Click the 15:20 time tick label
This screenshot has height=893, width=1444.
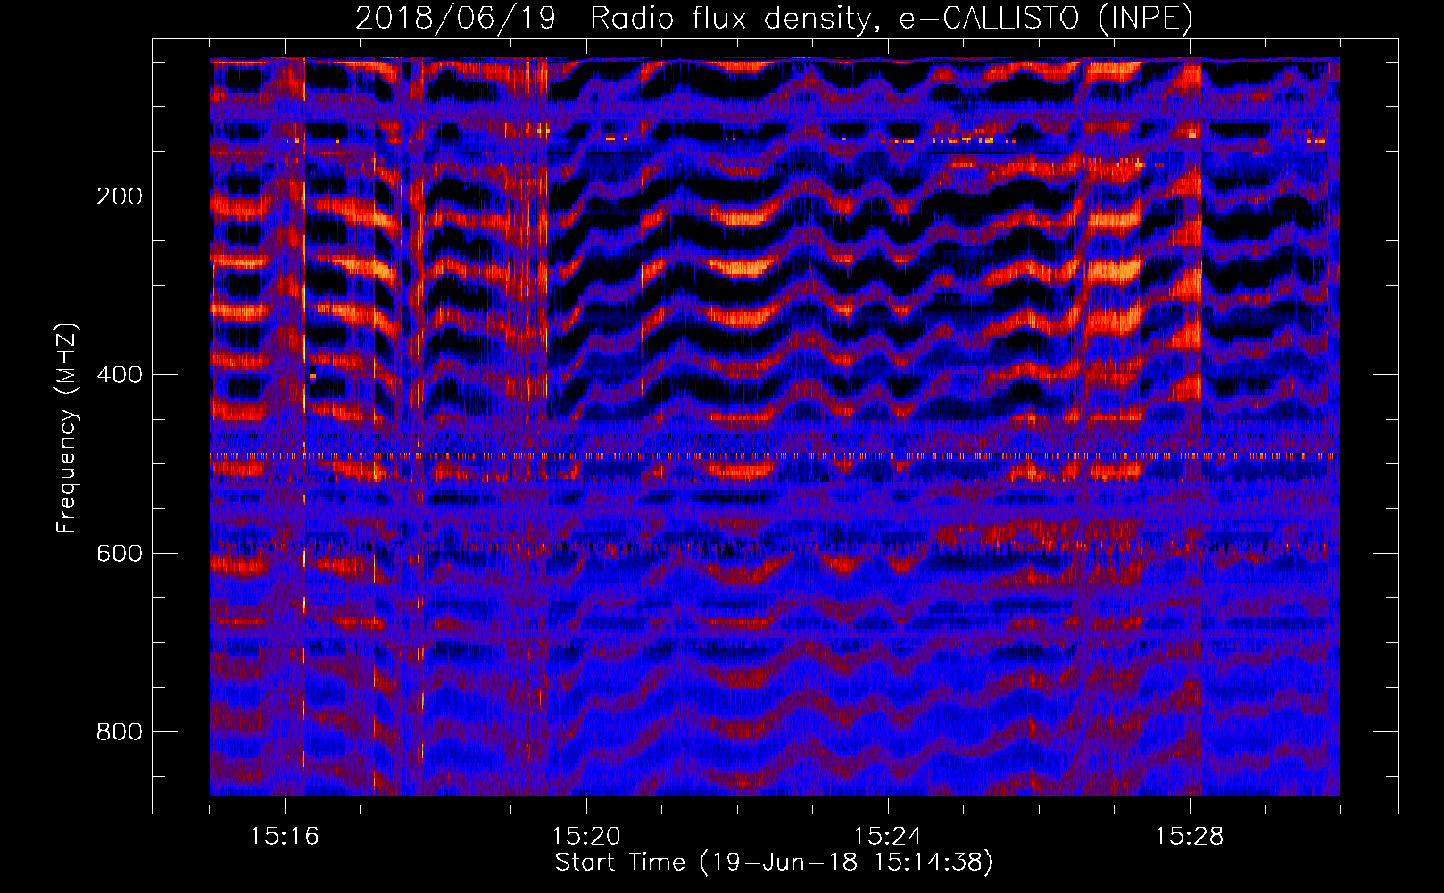click(x=586, y=837)
